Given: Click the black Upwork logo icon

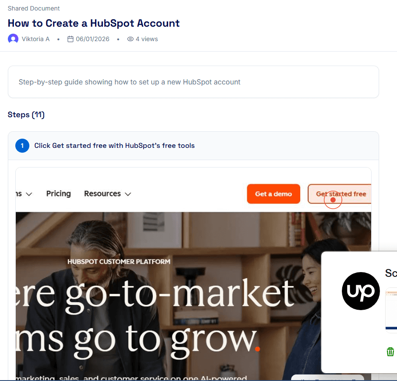Looking at the screenshot, I should point(361,291).
